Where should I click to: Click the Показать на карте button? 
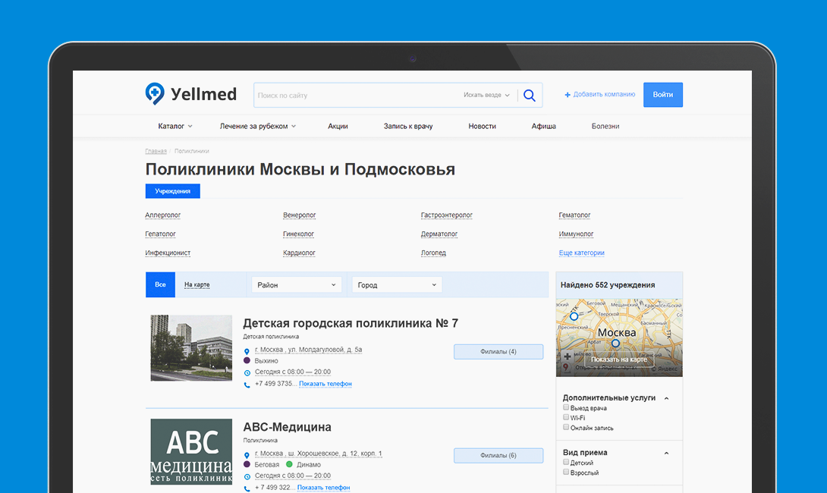tap(618, 360)
